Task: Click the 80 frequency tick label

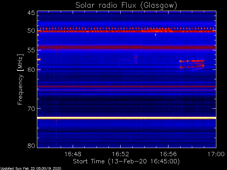Action: (31, 146)
